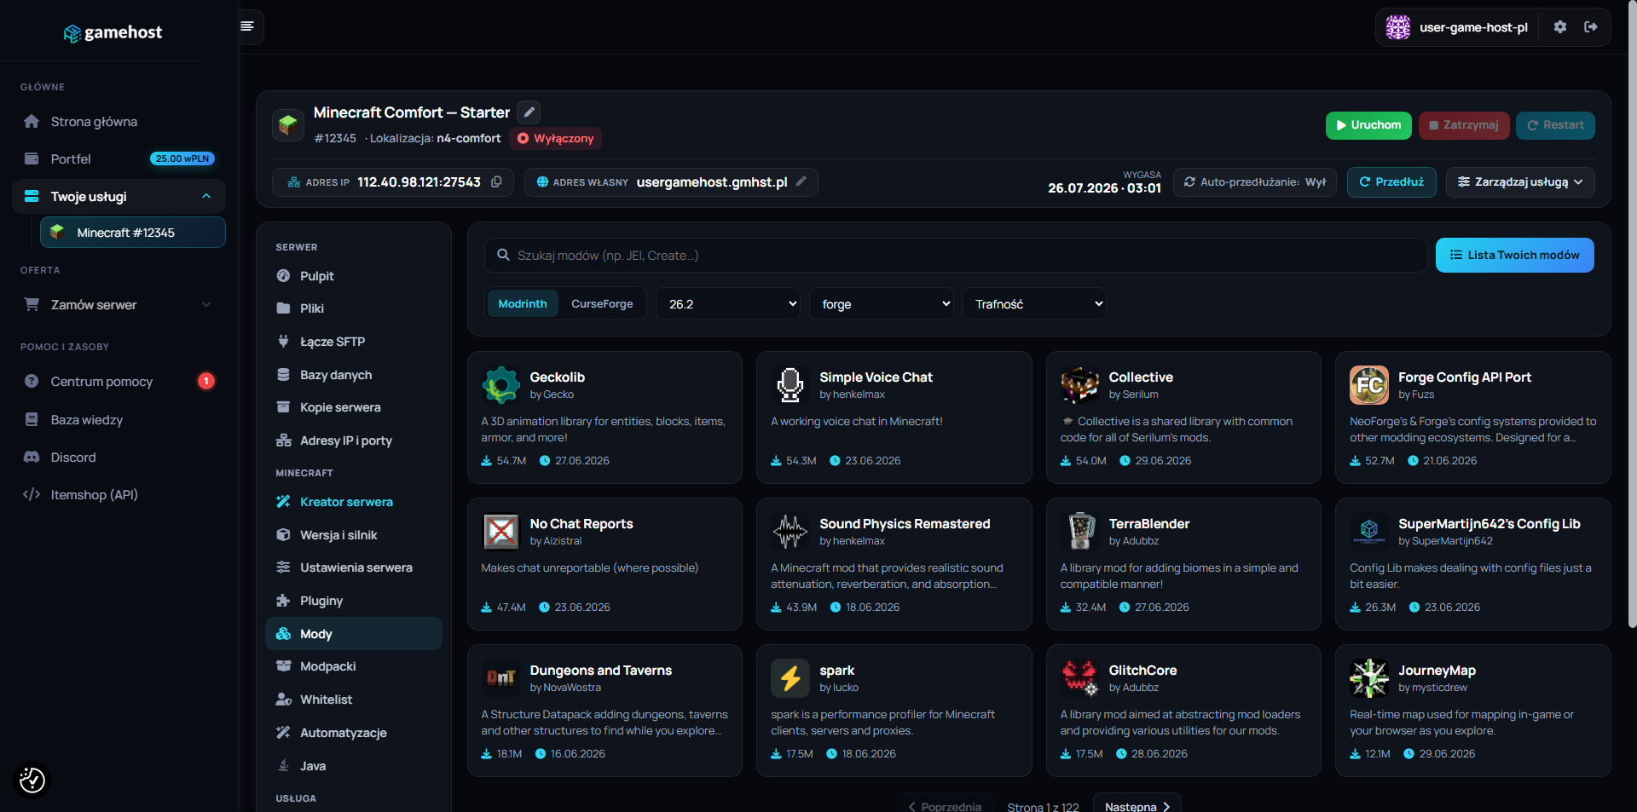1637x812 pixels.
Task: Switch mod source to CurseForge
Action: [x=602, y=303]
